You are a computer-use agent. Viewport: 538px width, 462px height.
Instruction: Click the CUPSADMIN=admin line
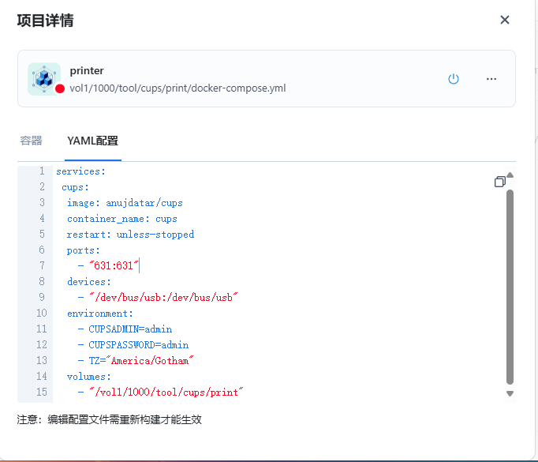[x=125, y=329]
